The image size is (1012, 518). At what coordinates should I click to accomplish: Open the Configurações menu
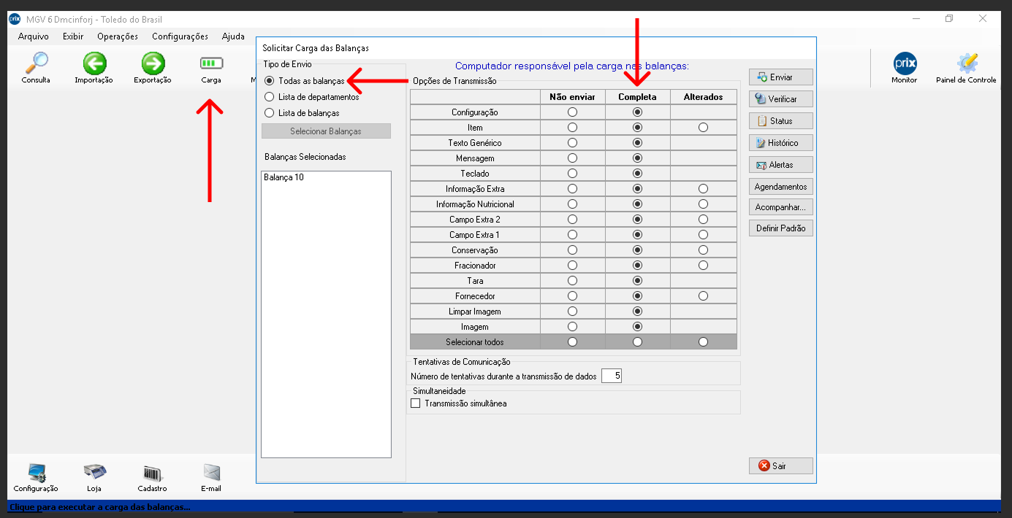click(180, 36)
